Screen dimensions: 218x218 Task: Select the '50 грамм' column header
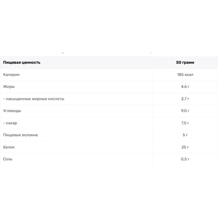point(185,62)
